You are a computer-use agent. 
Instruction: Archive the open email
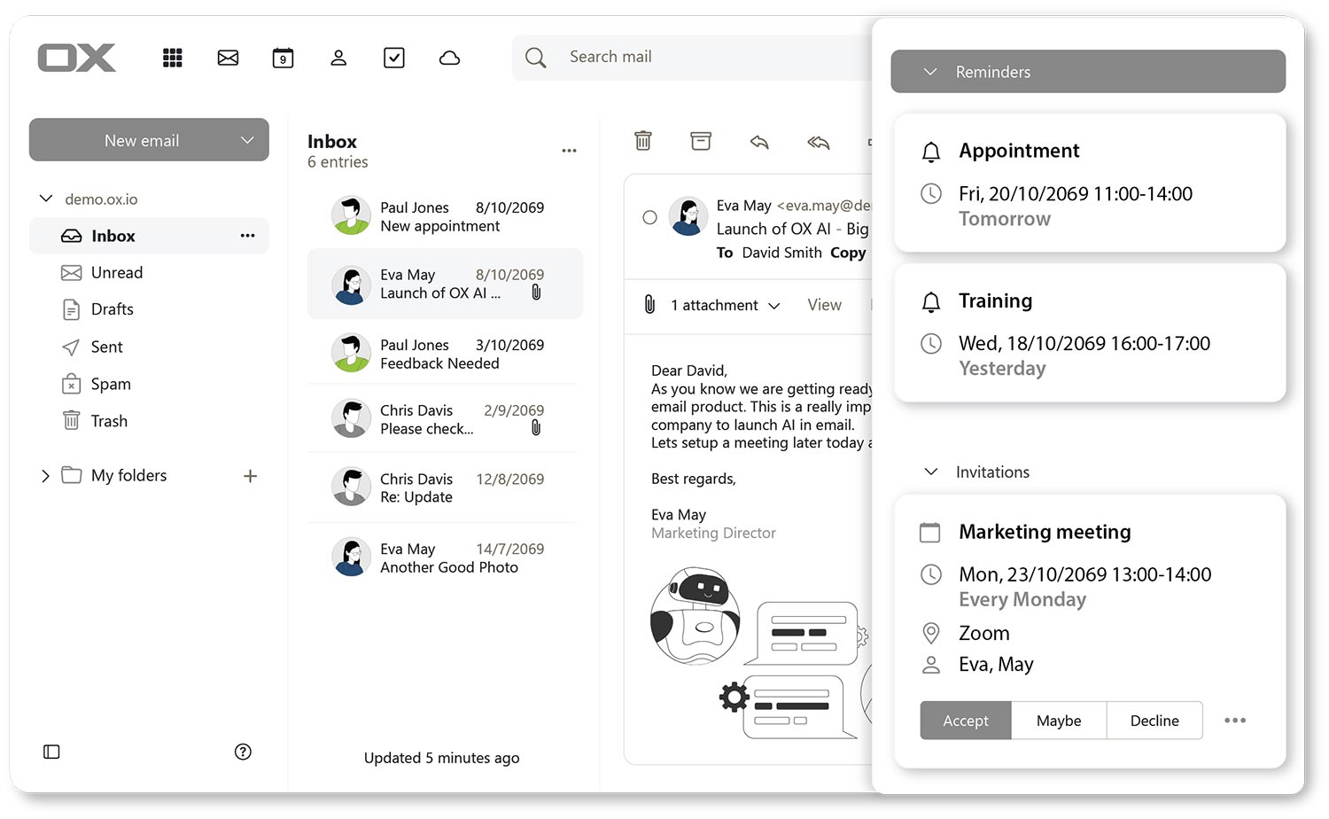point(701,141)
